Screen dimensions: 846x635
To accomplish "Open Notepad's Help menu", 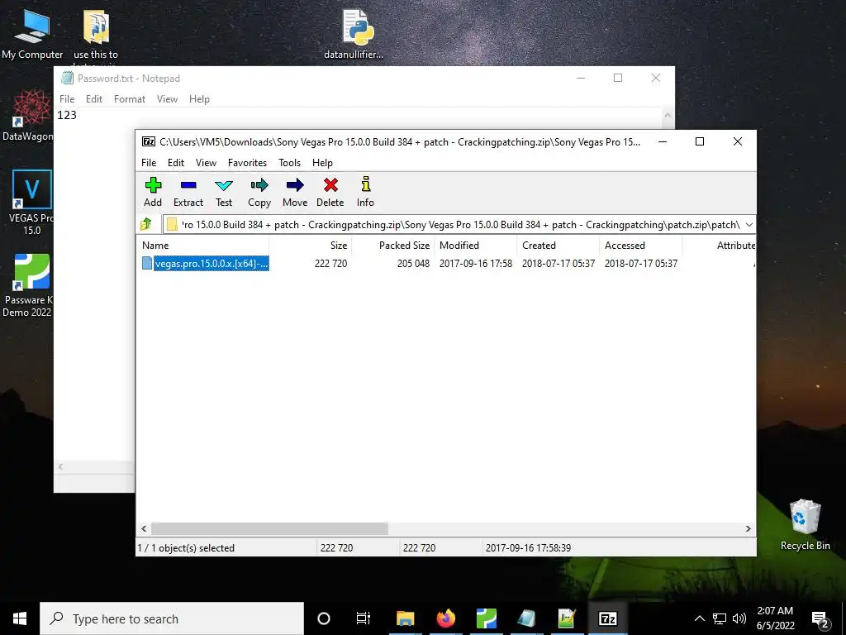I will coord(199,99).
